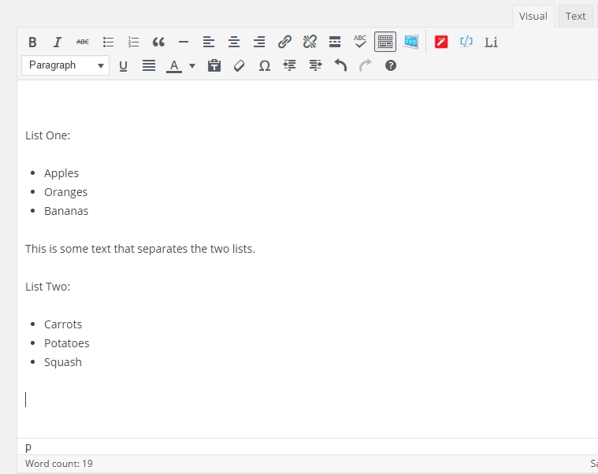Screen dimensions: 598x474
Task: Click the 'Bananas' list item
Action: tap(66, 211)
